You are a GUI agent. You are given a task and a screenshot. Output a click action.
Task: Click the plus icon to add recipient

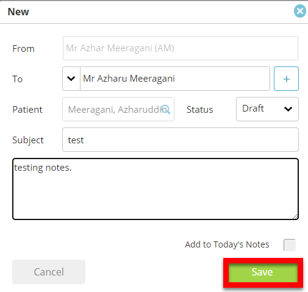[x=286, y=79]
